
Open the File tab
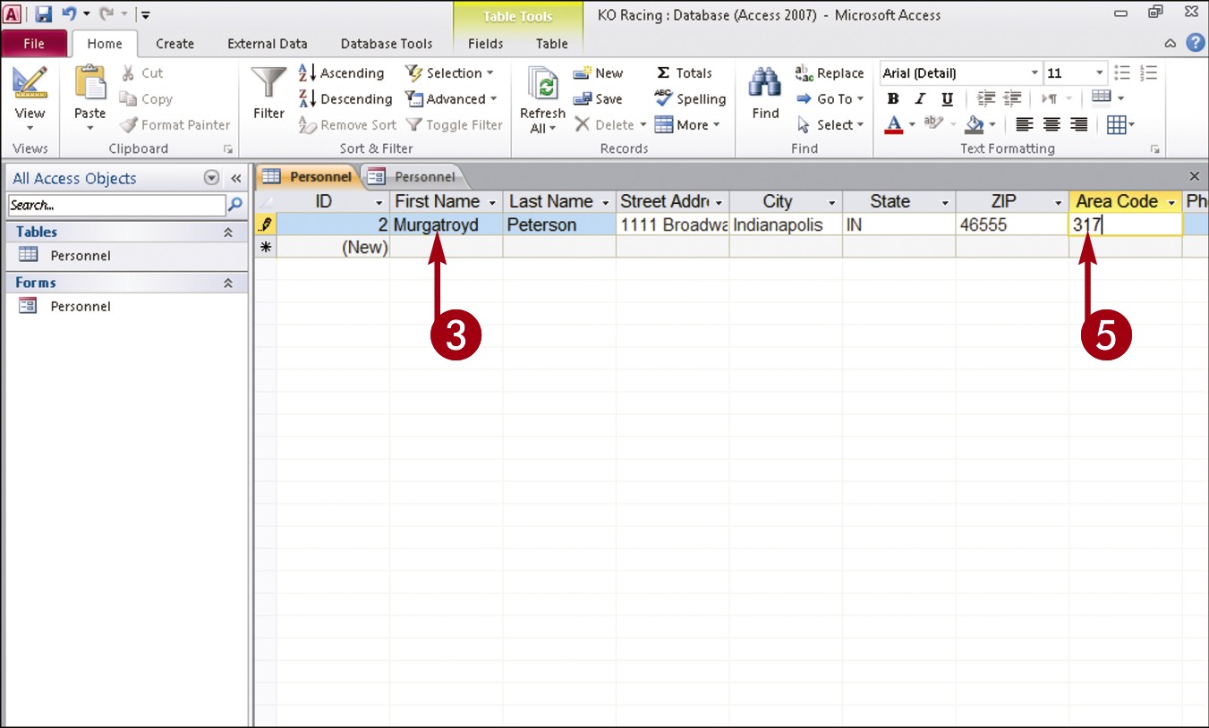[x=34, y=43]
